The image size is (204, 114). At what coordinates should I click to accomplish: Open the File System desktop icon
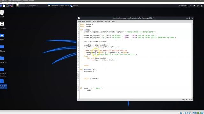click(2, 24)
